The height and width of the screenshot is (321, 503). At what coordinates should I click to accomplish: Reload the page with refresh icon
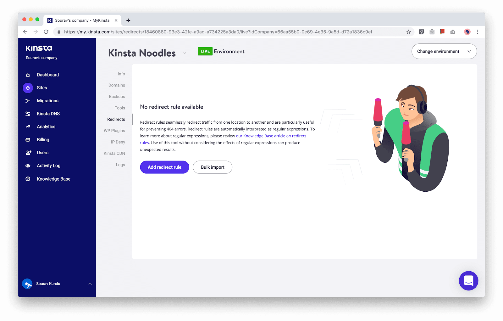46,32
